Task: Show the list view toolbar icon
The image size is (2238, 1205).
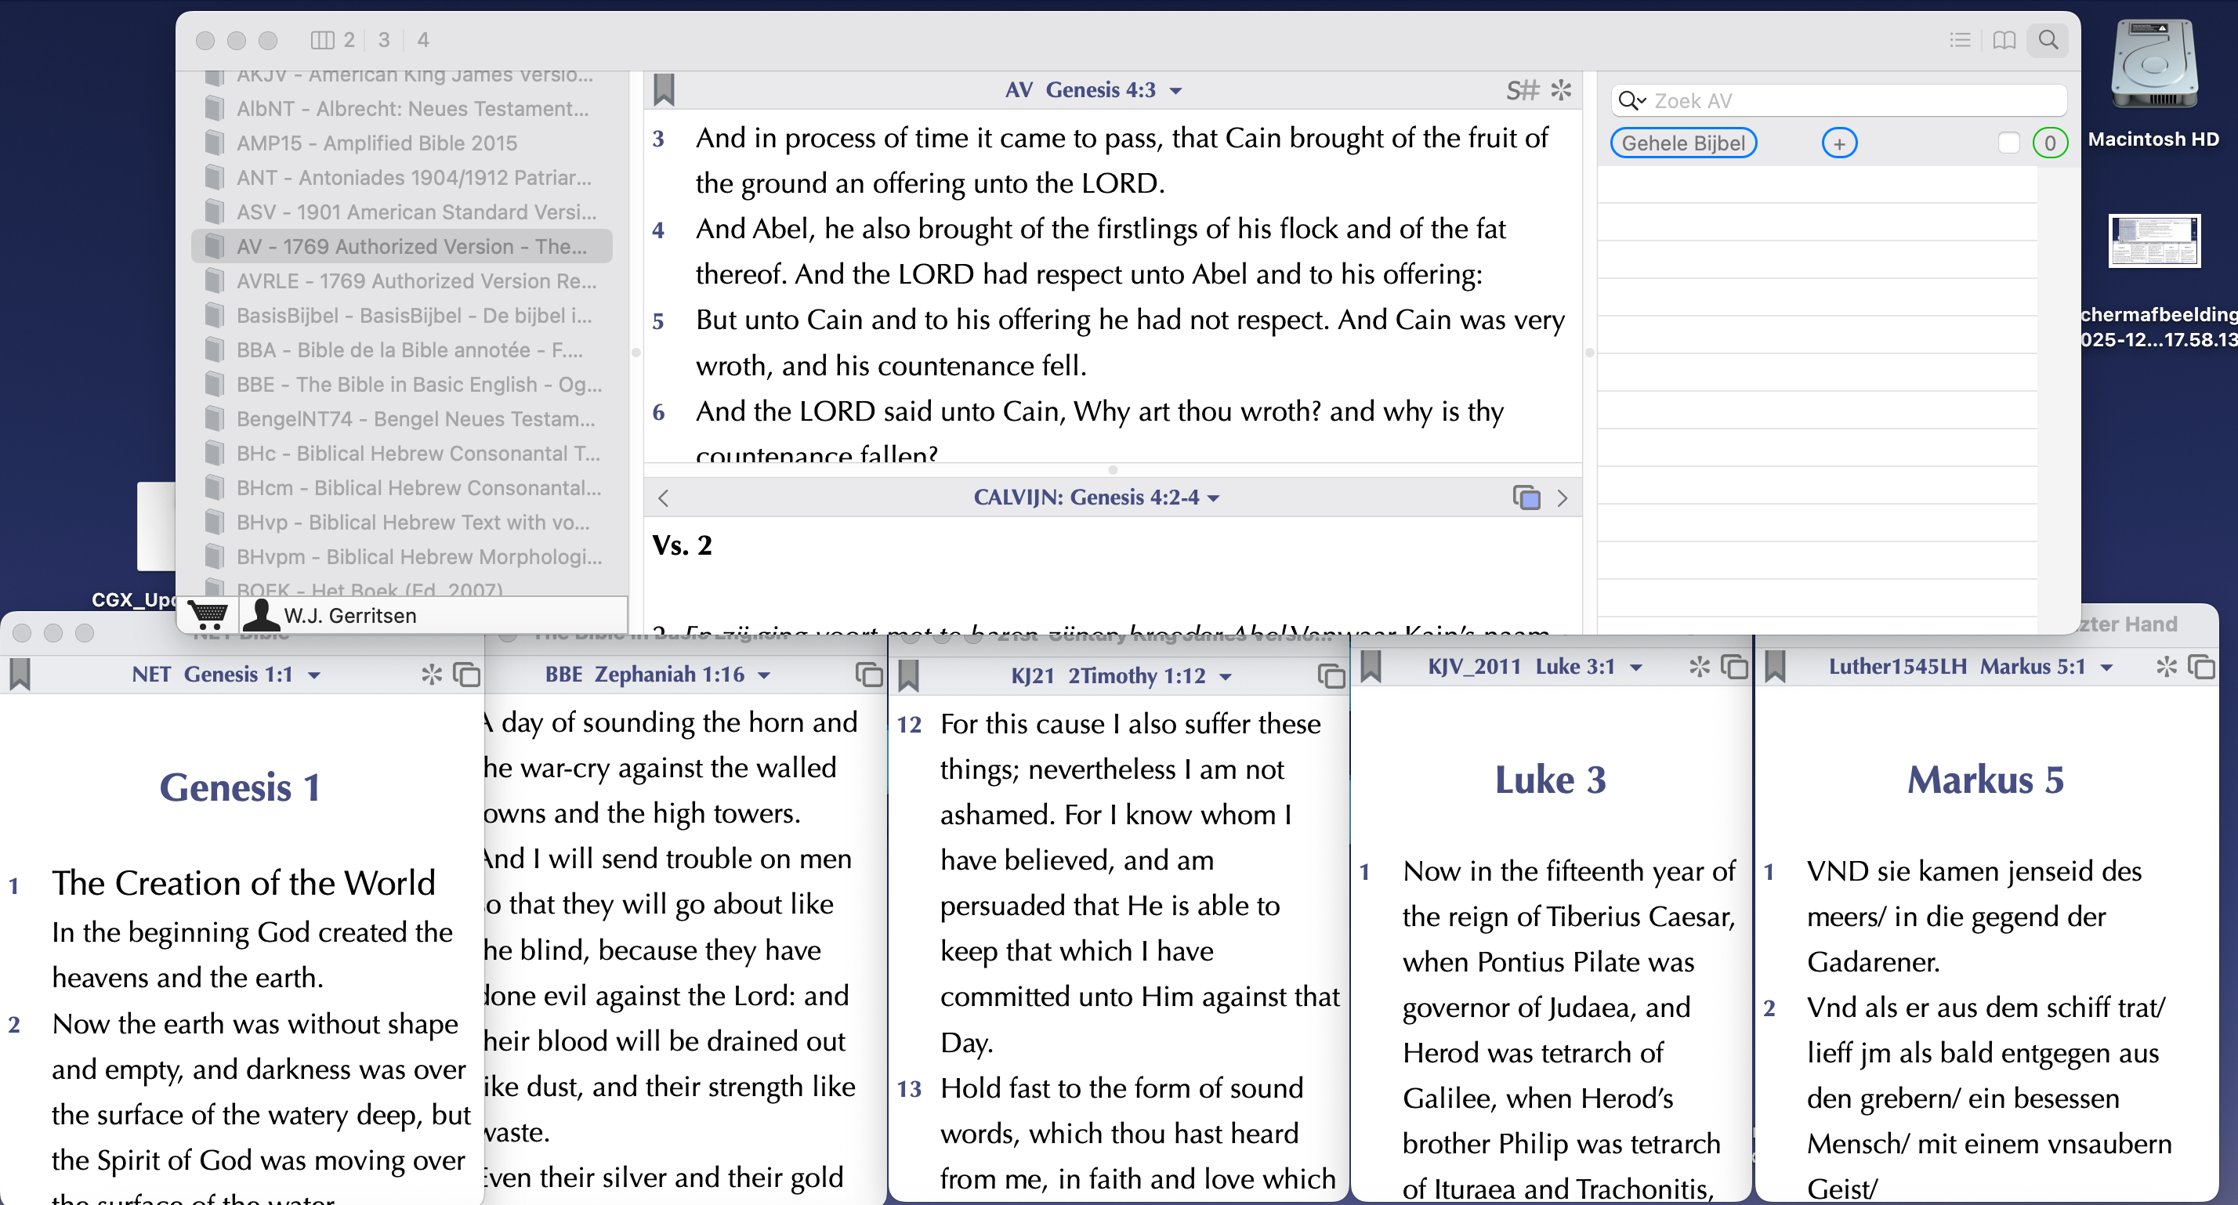Action: click(x=1960, y=40)
